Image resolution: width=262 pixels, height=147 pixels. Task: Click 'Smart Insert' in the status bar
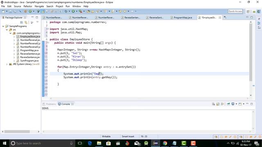(128, 136)
